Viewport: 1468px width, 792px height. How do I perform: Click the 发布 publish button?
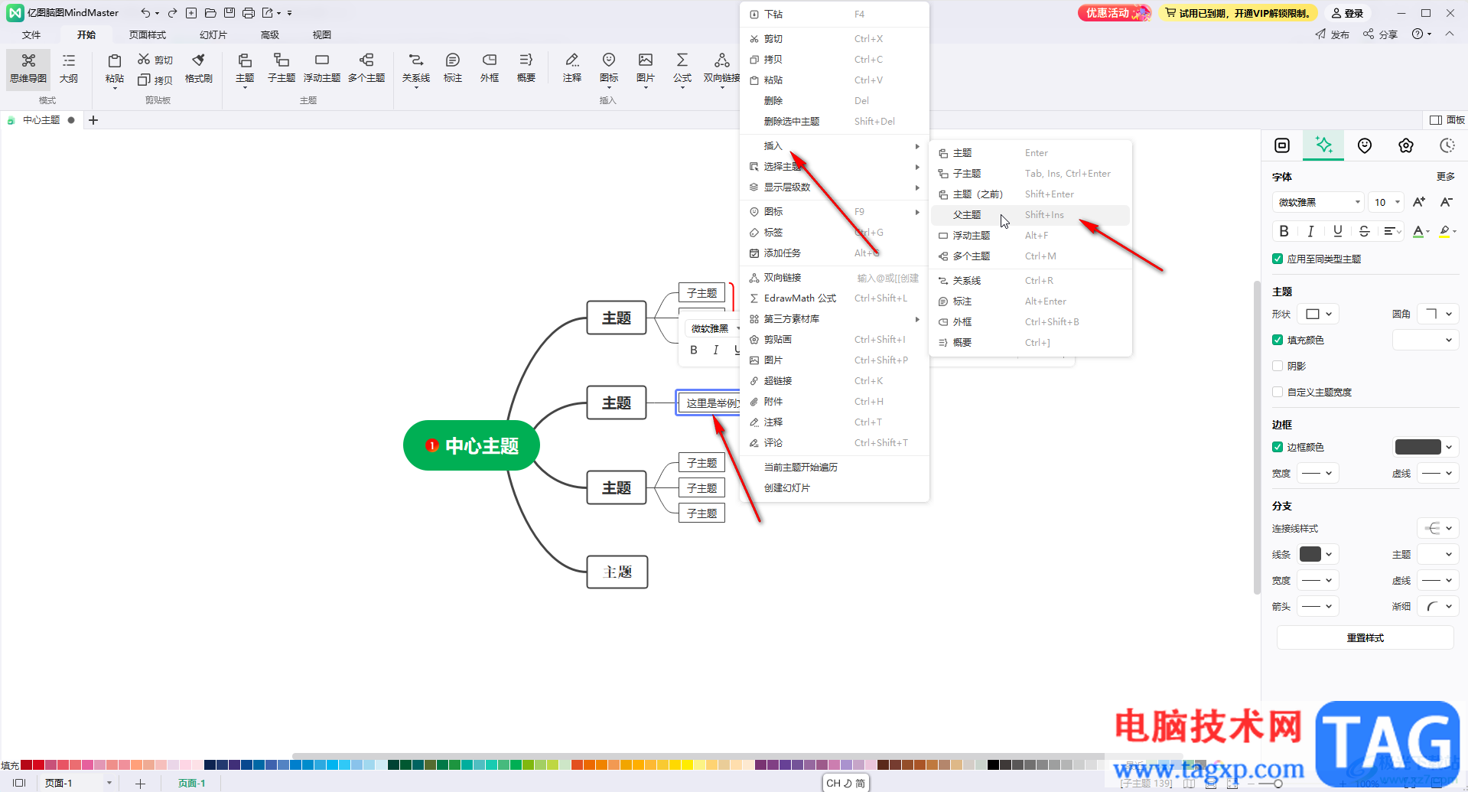pos(1333,34)
